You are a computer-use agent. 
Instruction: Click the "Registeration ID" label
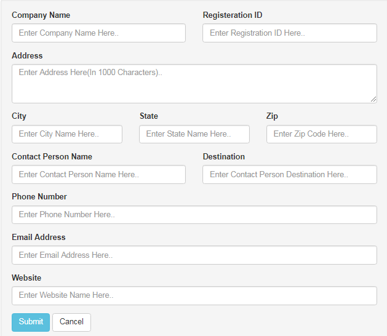click(233, 15)
